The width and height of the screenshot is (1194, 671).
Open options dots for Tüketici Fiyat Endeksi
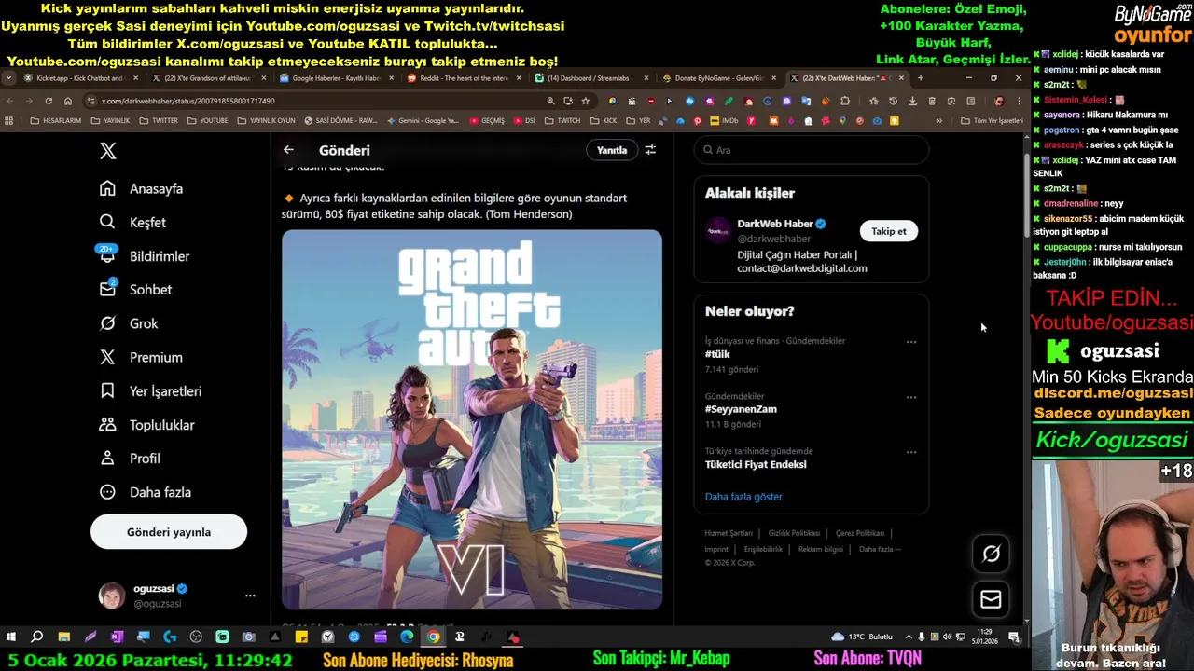[911, 452]
